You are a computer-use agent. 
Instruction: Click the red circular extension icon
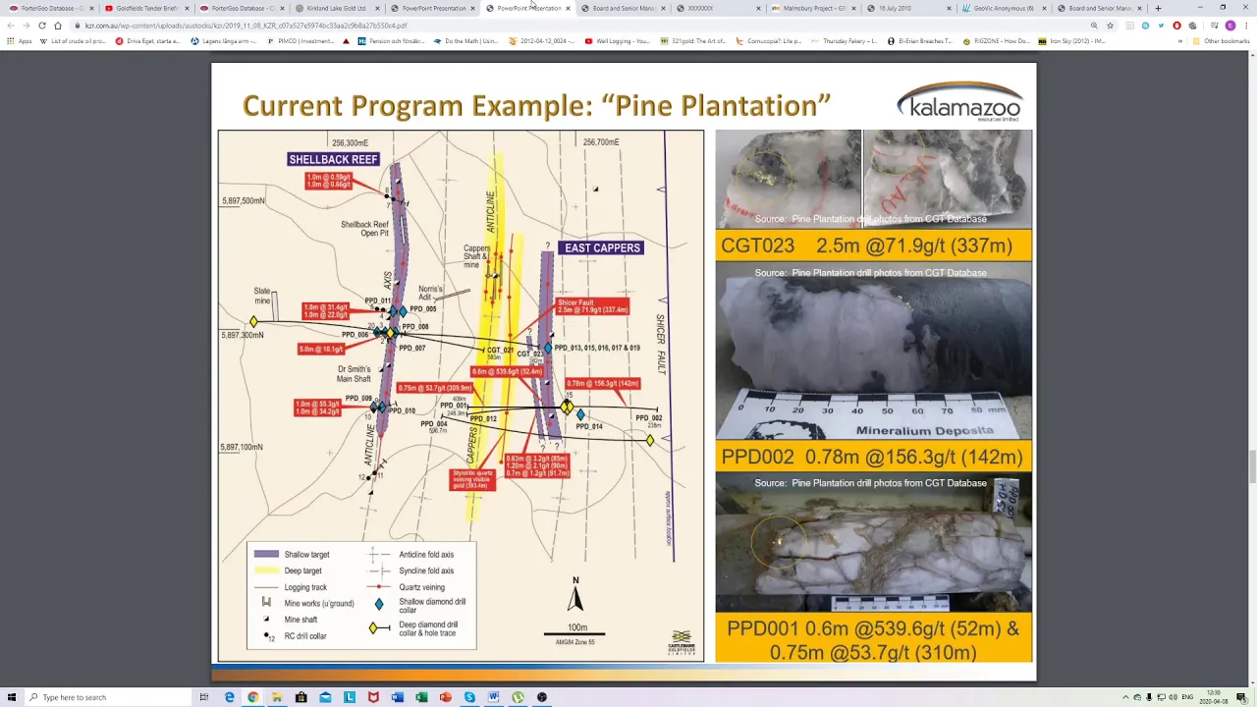(x=1176, y=26)
